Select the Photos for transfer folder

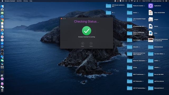(130, 6)
